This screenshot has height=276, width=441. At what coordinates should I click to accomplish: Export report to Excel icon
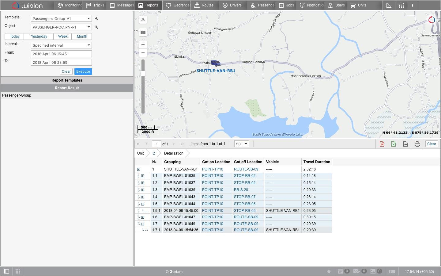click(x=394, y=144)
